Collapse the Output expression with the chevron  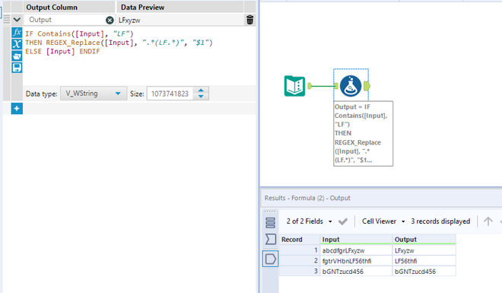17,20
